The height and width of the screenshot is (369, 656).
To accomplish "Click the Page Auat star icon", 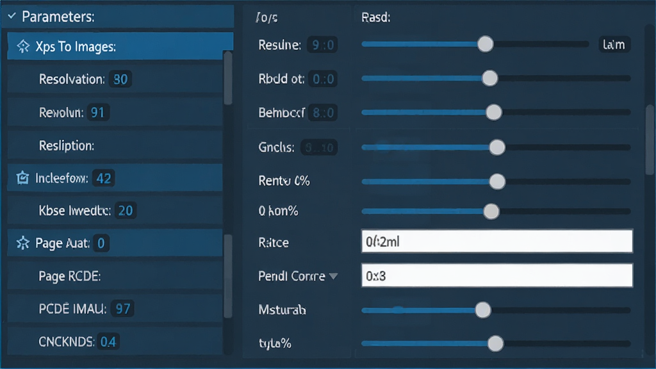I will pos(22,243).
